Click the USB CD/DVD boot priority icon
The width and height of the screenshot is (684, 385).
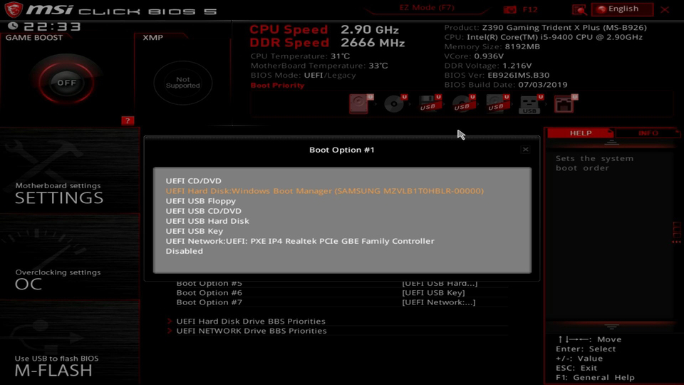tap(463, 104)
